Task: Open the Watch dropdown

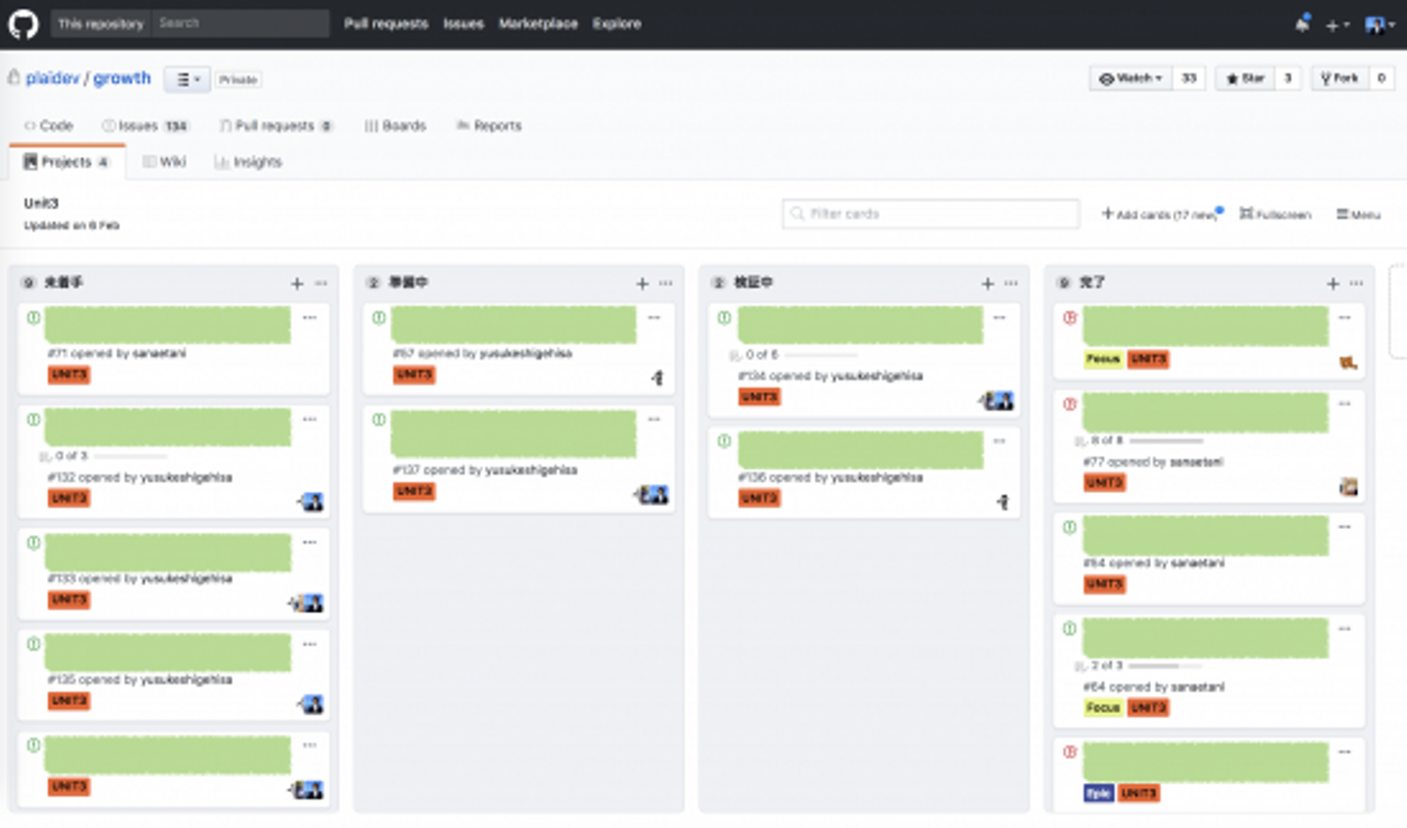Action: (x=1131, y=78)
